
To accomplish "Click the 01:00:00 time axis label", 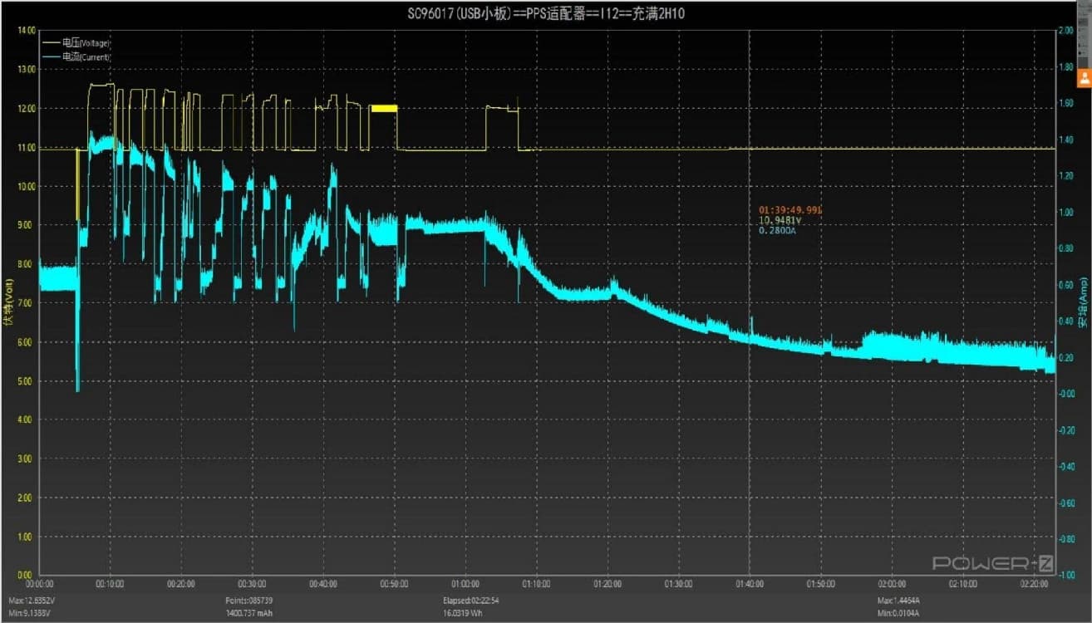I will click(x=465, y=585).
